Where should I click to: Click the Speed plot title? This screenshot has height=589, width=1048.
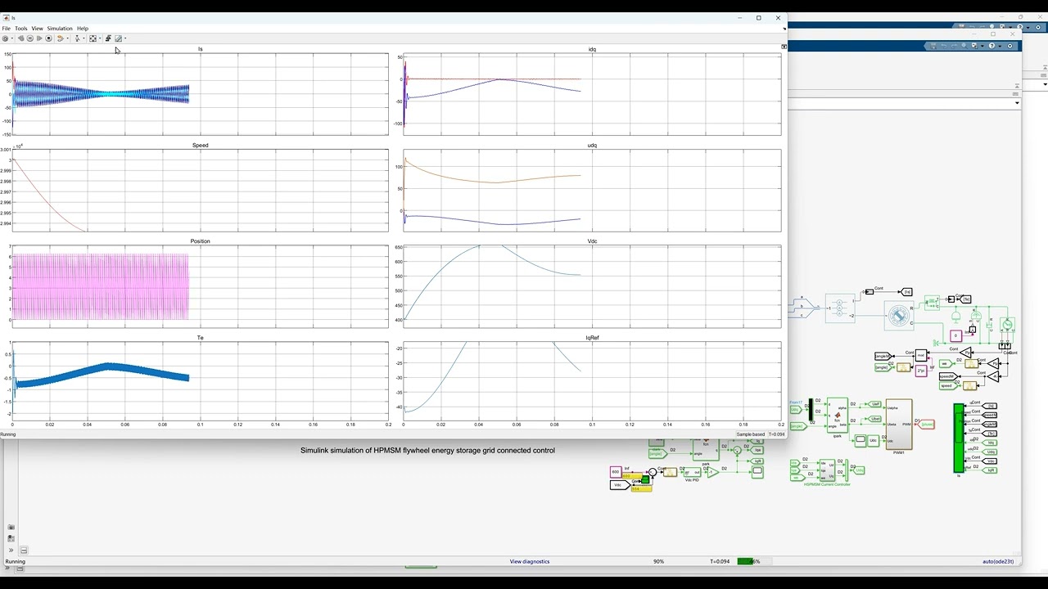pyautogui.click(x=201, y=145)
